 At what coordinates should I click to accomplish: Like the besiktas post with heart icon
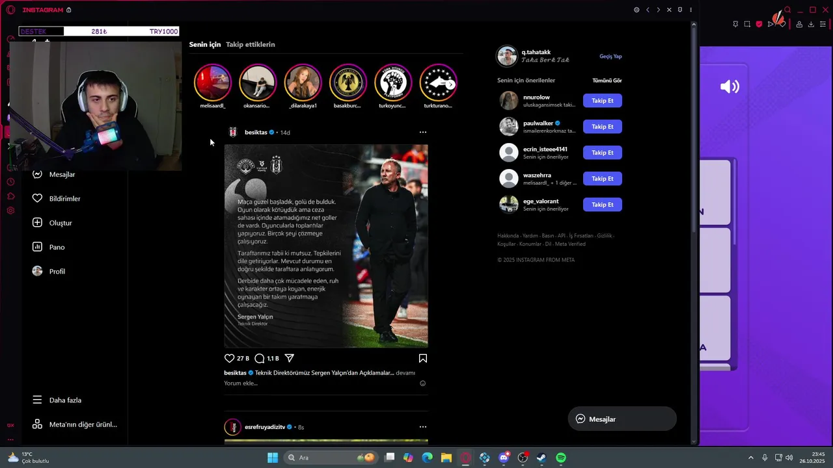point(229,358)
